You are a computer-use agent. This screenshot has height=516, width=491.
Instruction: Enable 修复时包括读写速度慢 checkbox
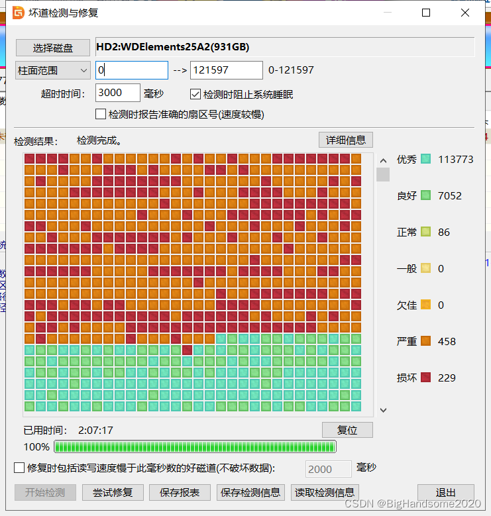[x=19, y=468]
